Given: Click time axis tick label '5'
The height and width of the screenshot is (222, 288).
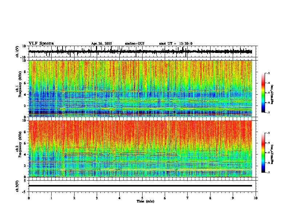Looking at the screenshot, I should click(x=142, y=198).
